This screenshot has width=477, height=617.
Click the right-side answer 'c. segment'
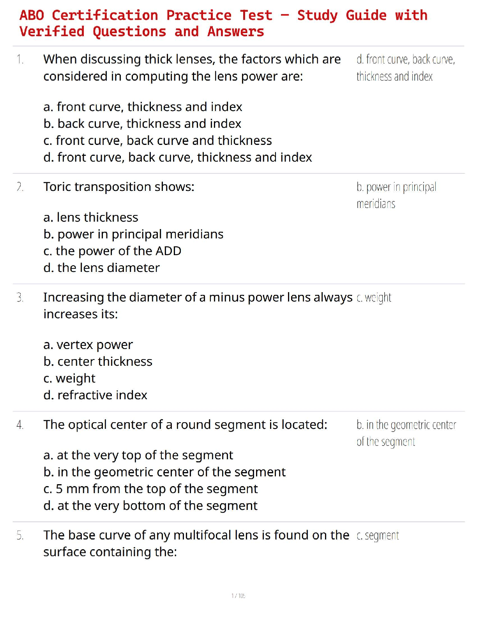point(378,536)
